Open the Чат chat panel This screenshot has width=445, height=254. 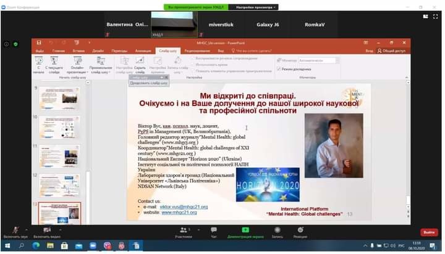pyautogui.click(x=214, y=230)
